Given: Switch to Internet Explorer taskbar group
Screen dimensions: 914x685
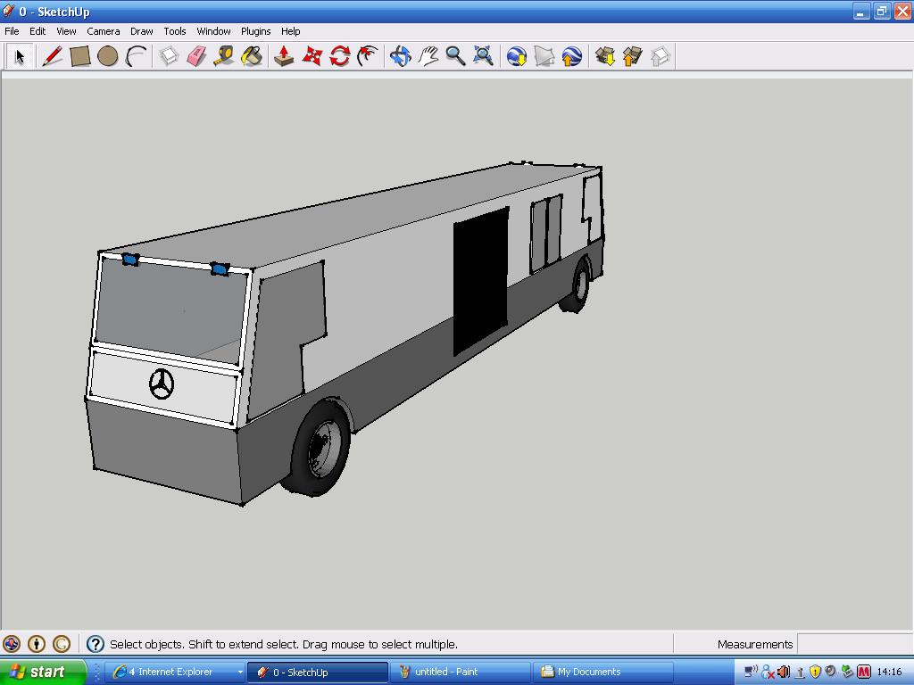Looking at the screenshot, I should (175, 672).
